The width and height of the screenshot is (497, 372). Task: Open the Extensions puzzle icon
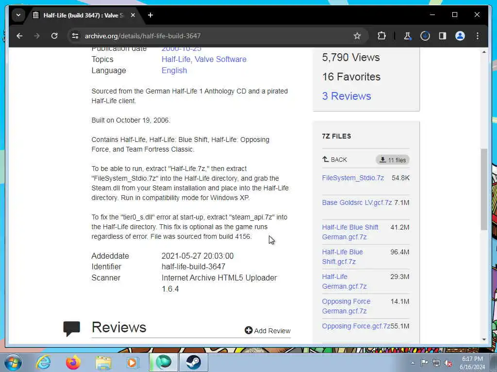click(x=381, y=36)
